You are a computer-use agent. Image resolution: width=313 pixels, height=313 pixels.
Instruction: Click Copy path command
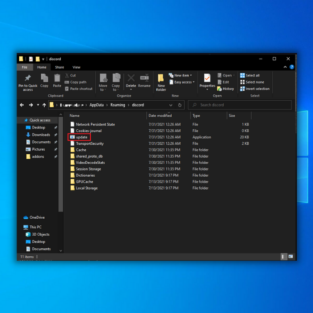(76, 82)
